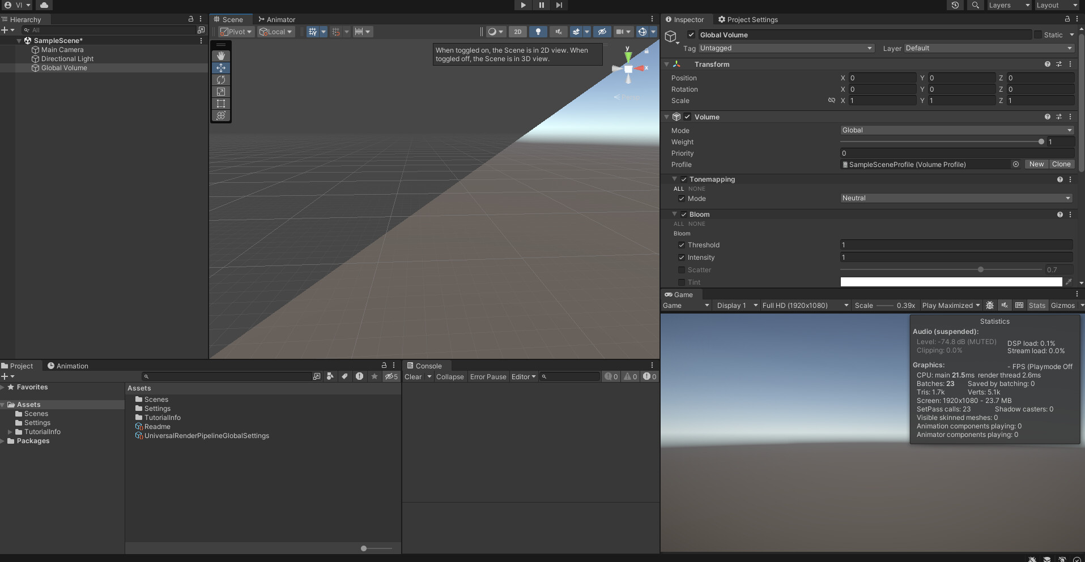The width and height of the screenshot is (1085, 562).
Task: Open the Camera settings icon in Scene toolbar
Action: coord(620,32)
